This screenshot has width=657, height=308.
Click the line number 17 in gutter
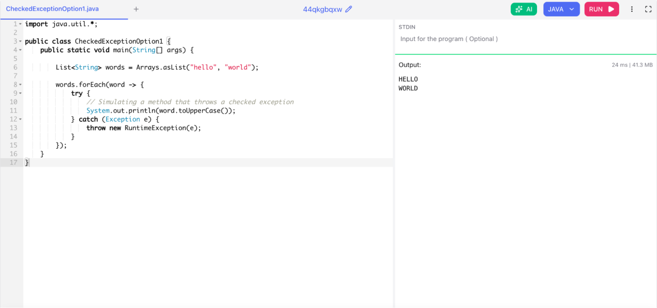[x=14, y=162]
